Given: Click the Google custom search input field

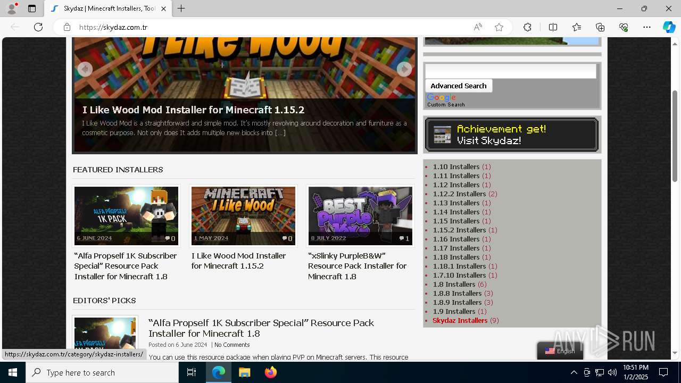Looking at the screenshot, I should point(510,71).
